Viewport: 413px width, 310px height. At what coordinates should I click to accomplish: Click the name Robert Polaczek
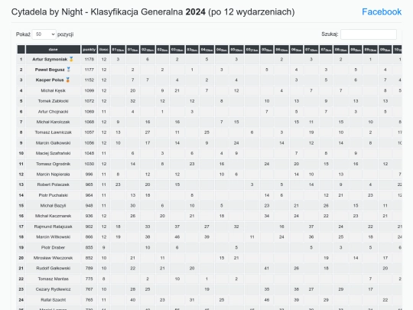[54, 184]
